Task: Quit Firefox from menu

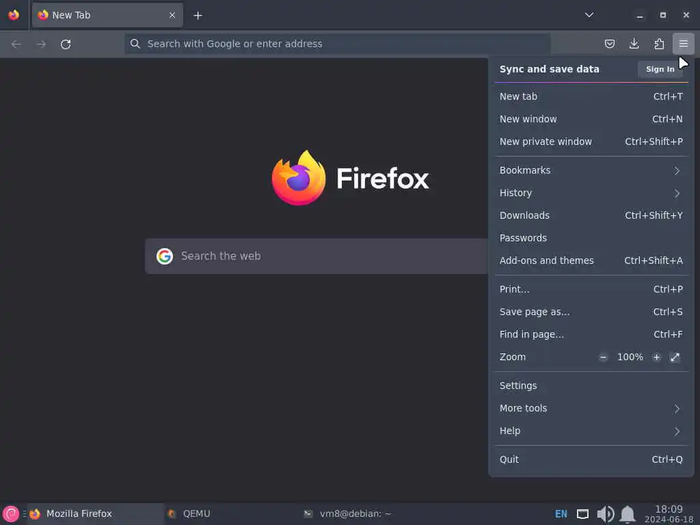Action: click(x=591, y=459)
